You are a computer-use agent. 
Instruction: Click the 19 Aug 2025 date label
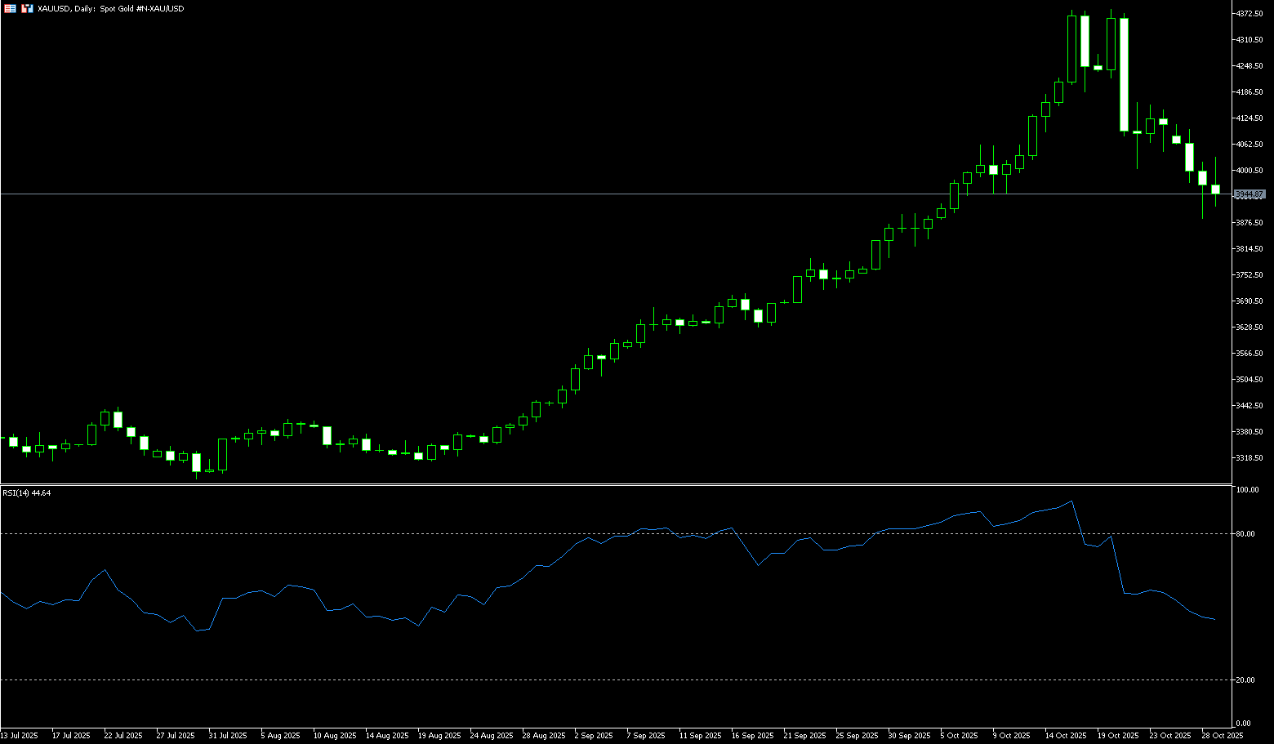coord(439,736)
